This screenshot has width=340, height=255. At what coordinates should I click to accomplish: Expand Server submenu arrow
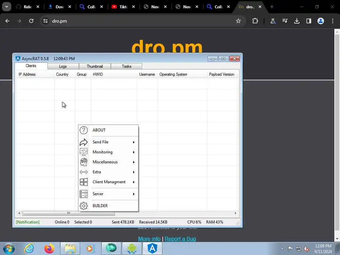[x=134, y=194]
